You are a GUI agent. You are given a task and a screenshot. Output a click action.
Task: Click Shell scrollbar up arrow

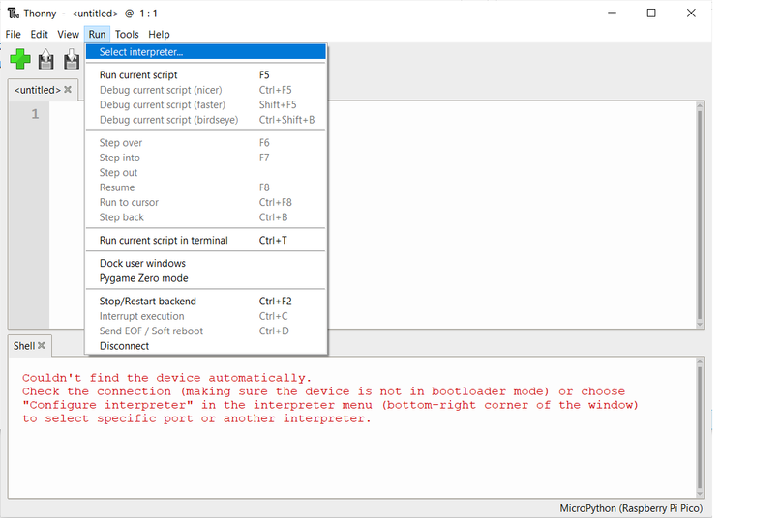700,361
